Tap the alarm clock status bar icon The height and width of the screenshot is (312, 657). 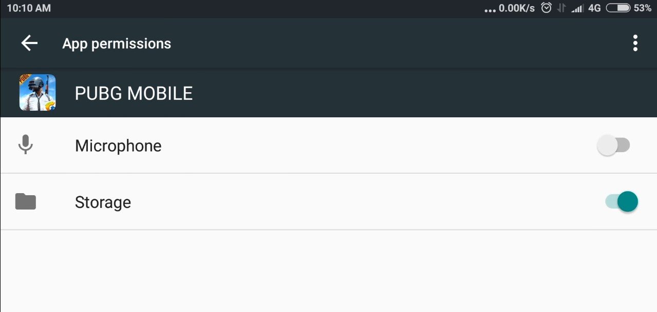pyautogui.click(x=546, y=8)
